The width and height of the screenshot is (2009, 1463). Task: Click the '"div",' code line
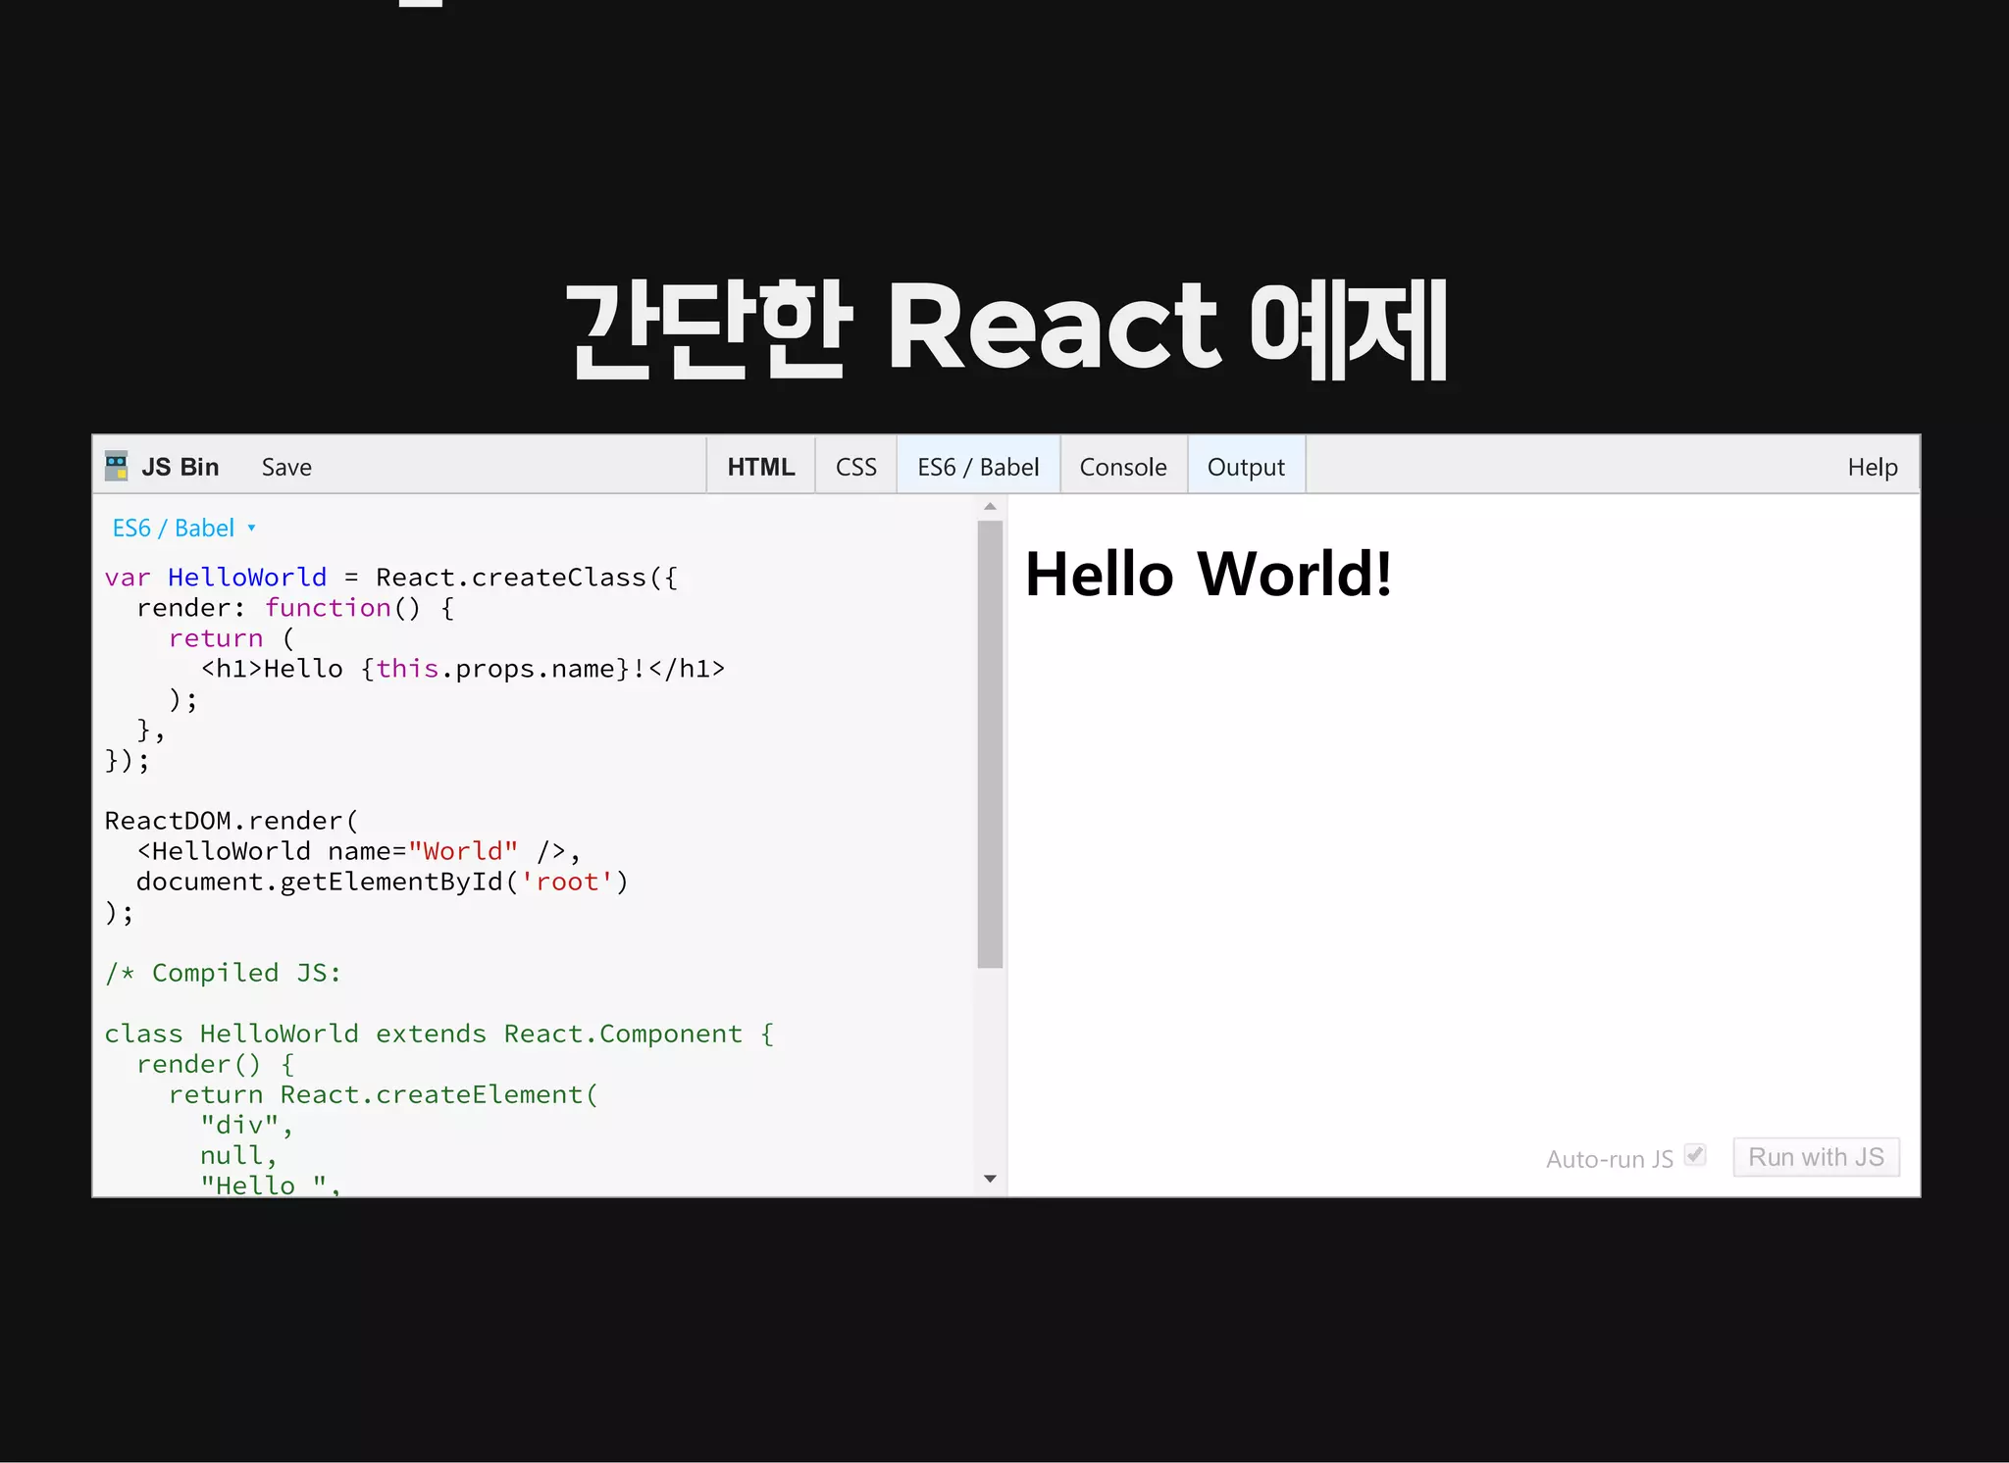[247, 1125]
